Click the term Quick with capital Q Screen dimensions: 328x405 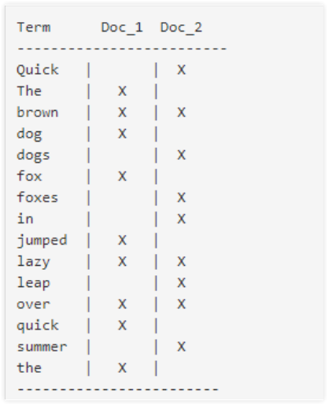point(38,70)
